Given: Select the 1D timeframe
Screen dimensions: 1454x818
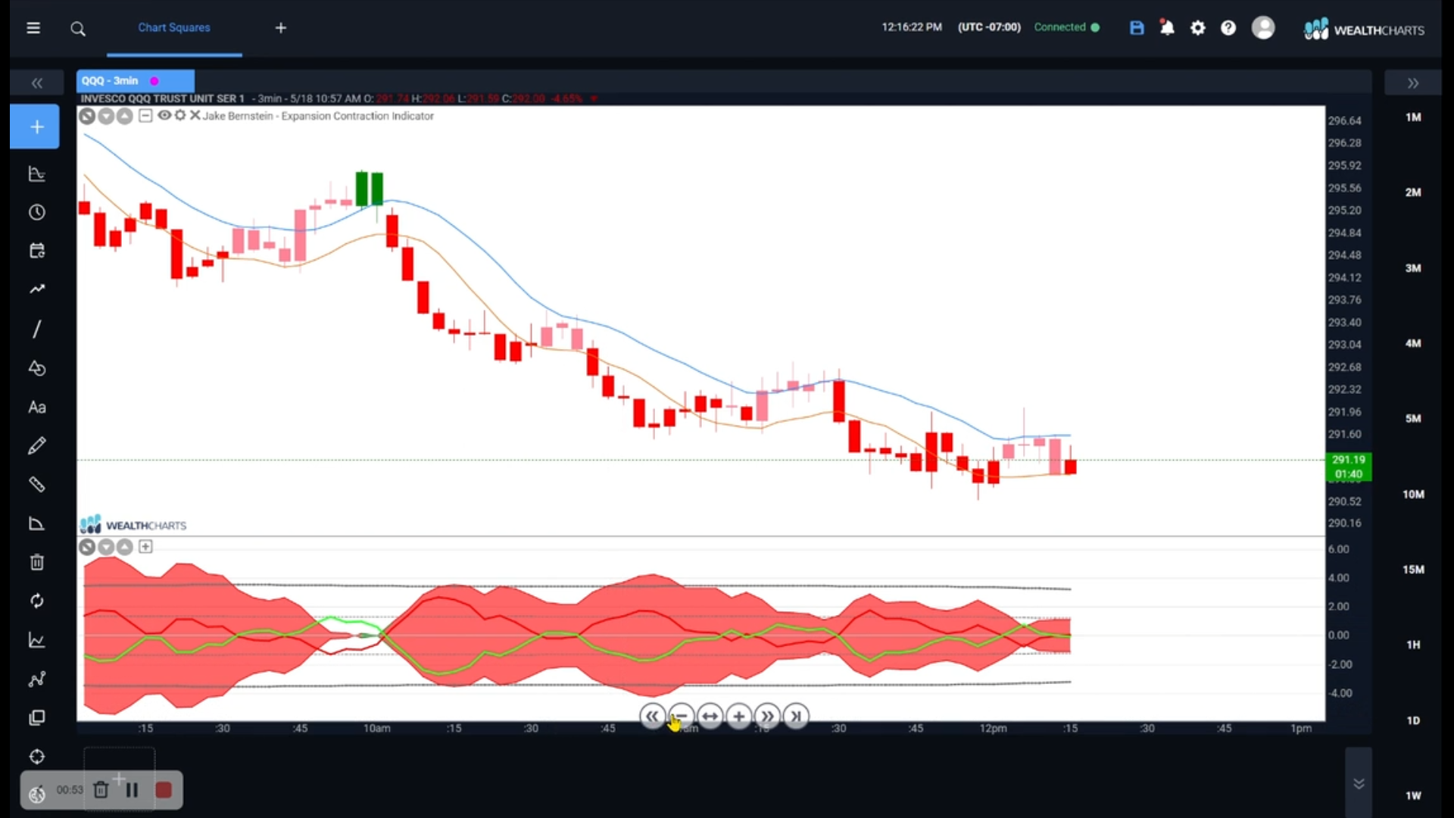Looking at the screenshot, I should pyautogui.click(x=1413, y=720).
